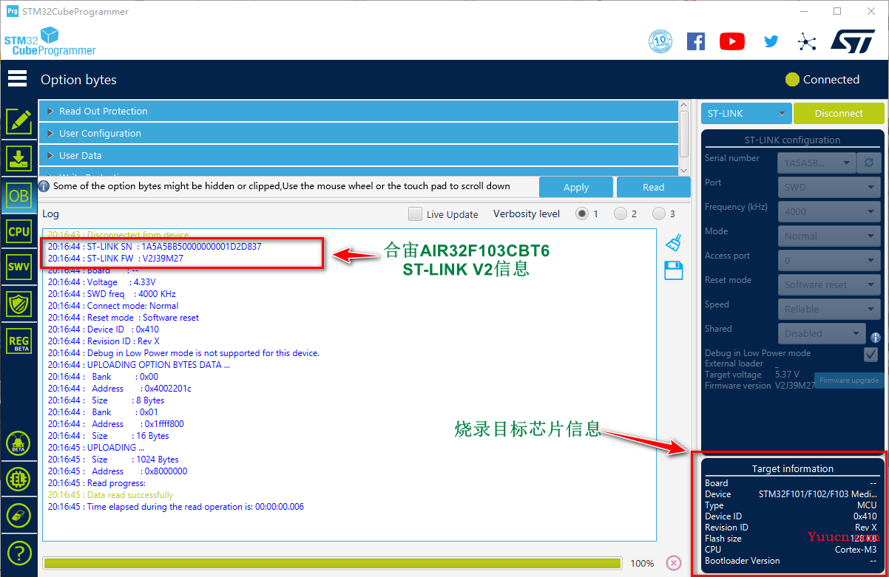The image size is (889, 577).
Task: Clear the log with broom icon
Action: (674, 242)
